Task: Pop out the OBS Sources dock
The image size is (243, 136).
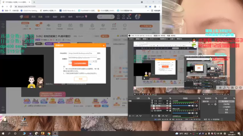Action: [x=170, y=99]
